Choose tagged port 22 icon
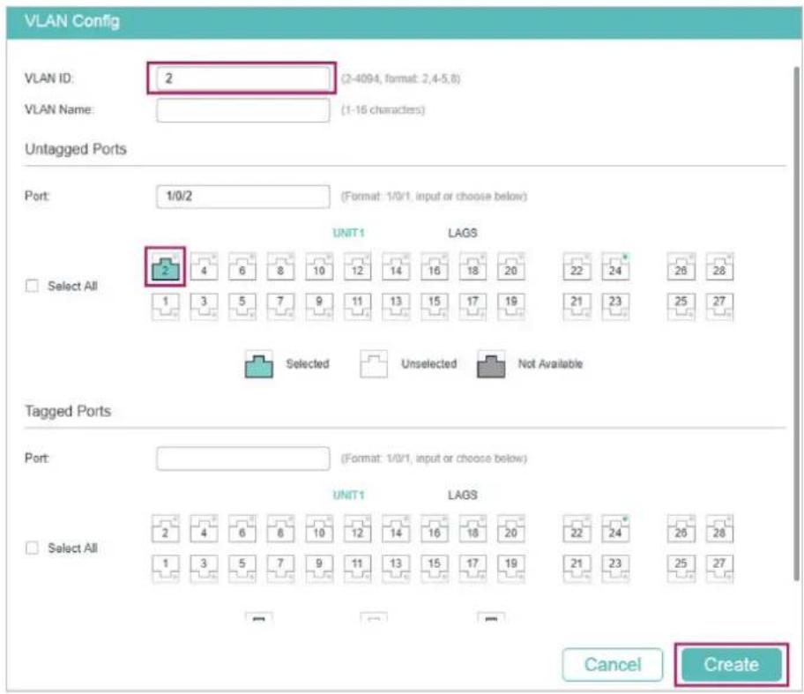The height and width of the screenshot is (694, 804). click(x=577, y=529)
